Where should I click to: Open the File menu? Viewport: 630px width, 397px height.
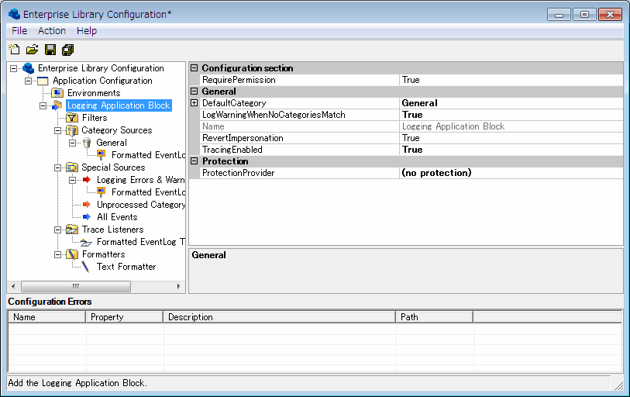tap(19, 30)
